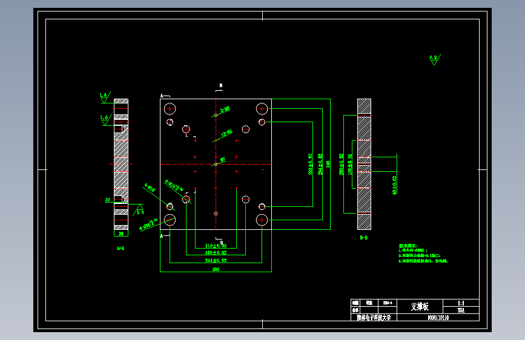Click the 250±0.02 dimension beside section B-B
This screenshot has height=340, width=525.
click(341, 164)
